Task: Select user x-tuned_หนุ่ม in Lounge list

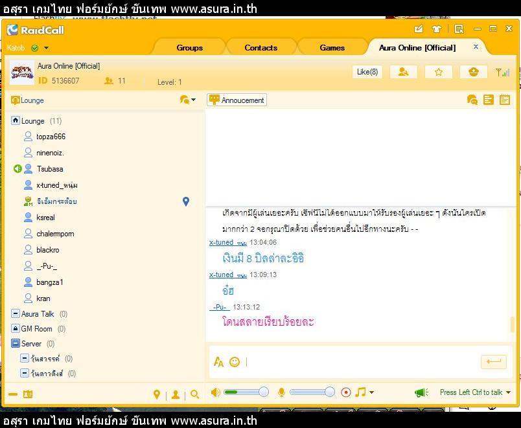Action: click(x=57, y=185)
